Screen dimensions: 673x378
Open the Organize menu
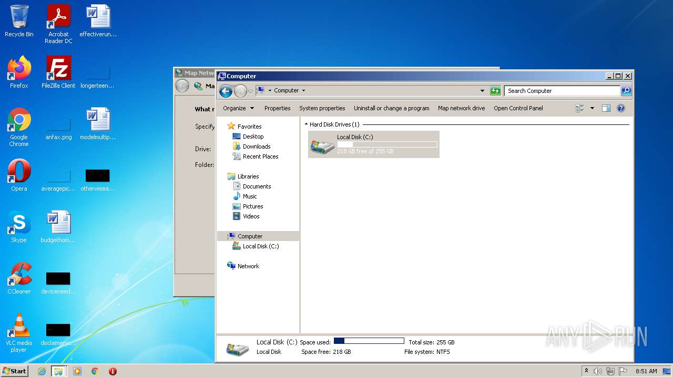tap(238, 108)
